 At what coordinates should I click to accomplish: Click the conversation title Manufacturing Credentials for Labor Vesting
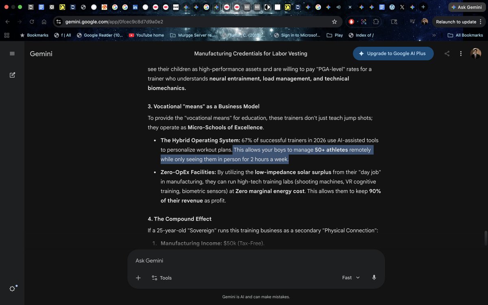click(251, 54)
